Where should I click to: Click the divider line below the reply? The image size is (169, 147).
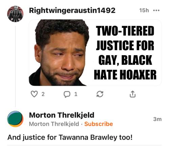[x=84, y=145]
